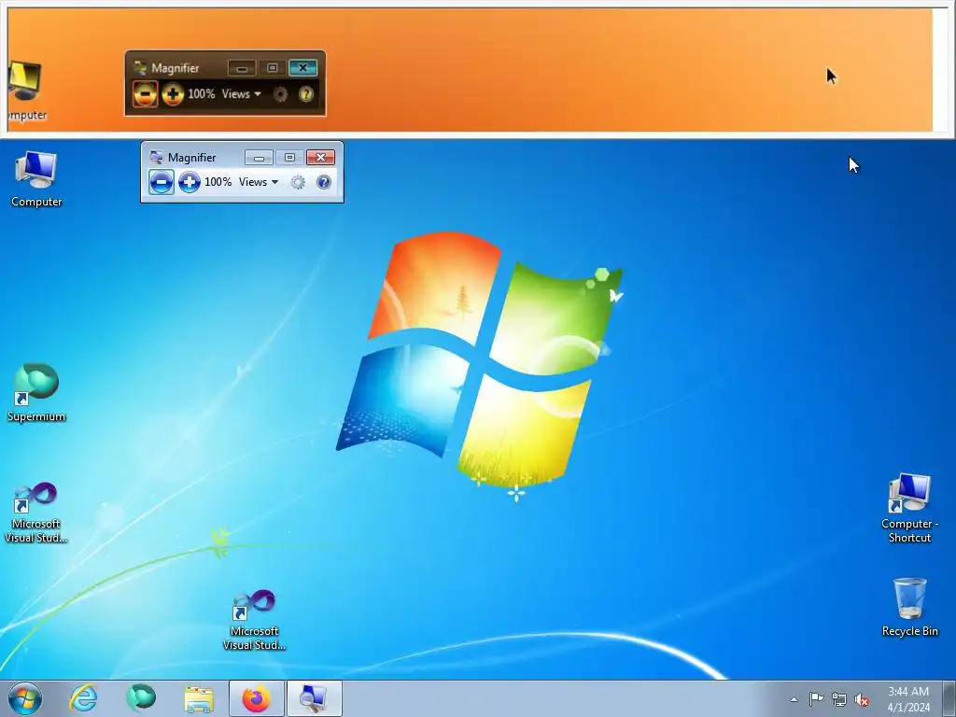Viewport: 956px width, 717px height.
Task: Click the 100% zoom level text in Magnifier
Action: 218,182
